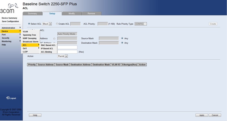
Task: Click the Source Mask column header
Action: click(x=62, y=65)
